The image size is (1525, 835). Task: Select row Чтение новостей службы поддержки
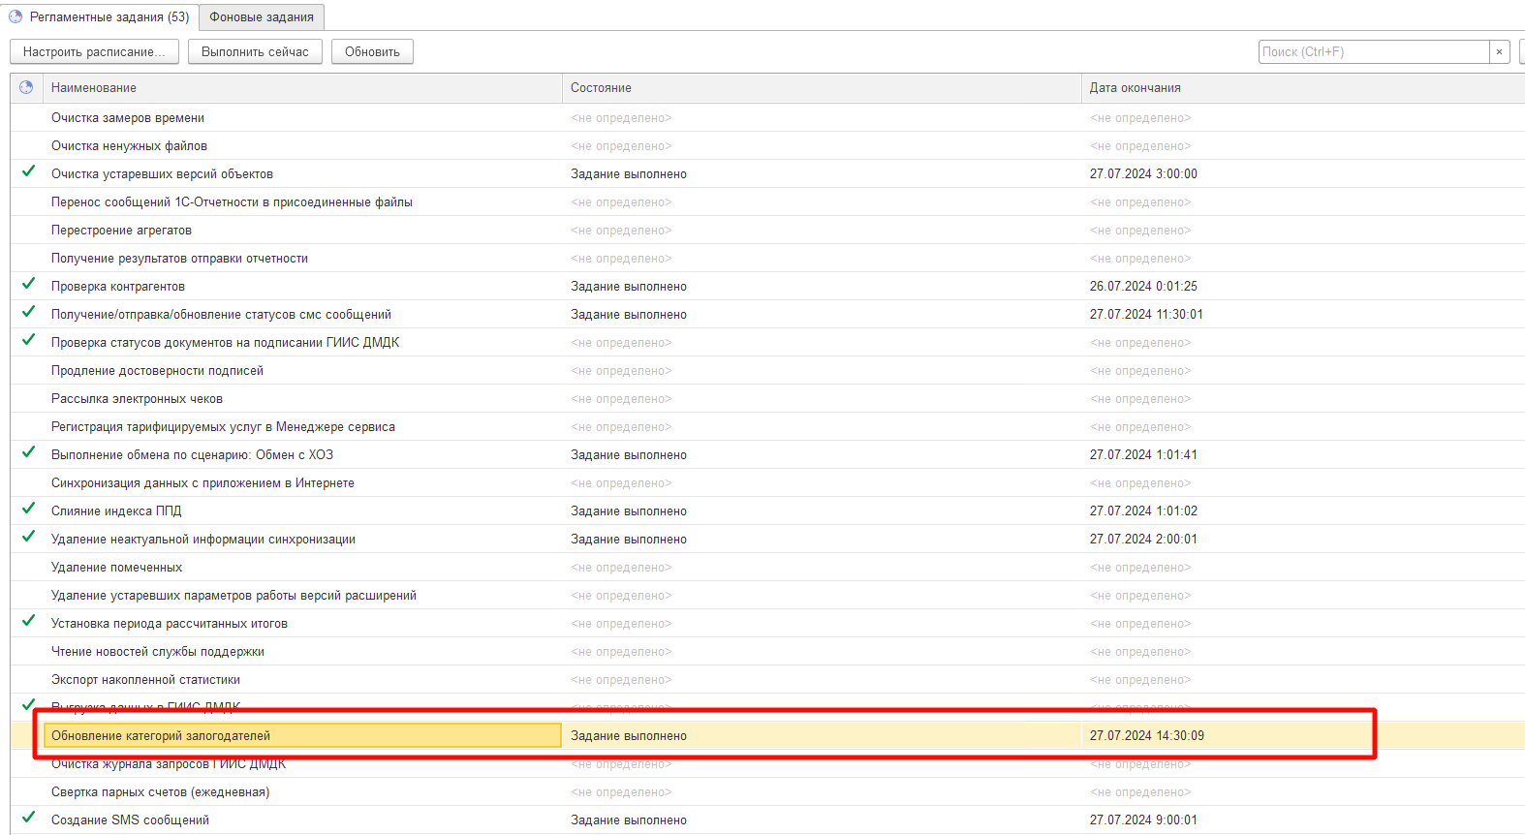pos(767,651)
